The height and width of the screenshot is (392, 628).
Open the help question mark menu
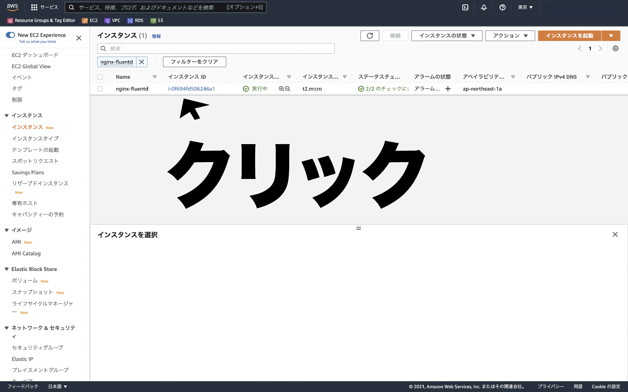(x=502, y=7)
